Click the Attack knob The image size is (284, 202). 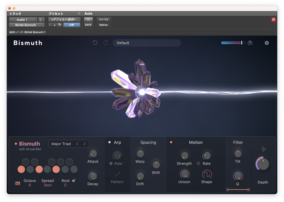point(93,154)
